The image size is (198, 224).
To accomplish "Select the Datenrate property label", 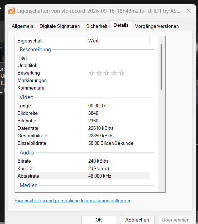I will click(28, 128).
